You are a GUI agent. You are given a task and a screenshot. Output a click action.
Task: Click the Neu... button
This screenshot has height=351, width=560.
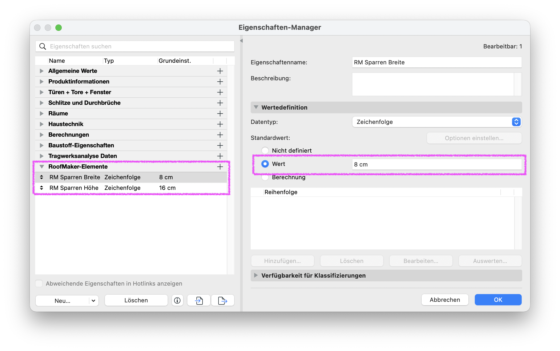[63, 301]
